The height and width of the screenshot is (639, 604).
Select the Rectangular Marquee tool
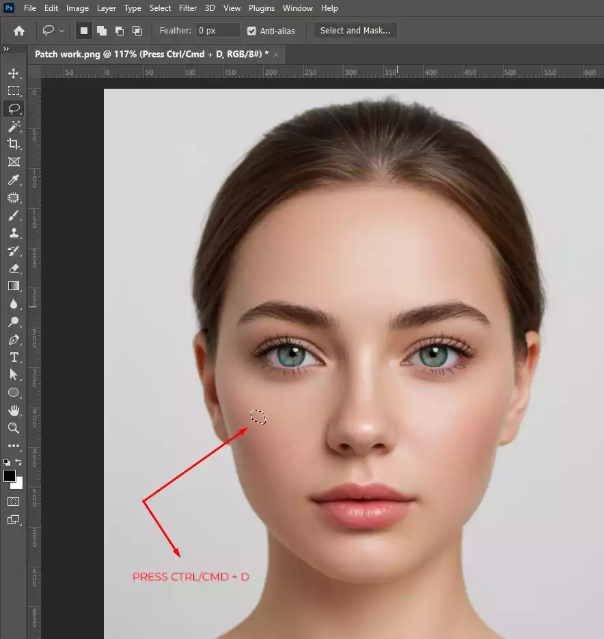click(14, 91)
